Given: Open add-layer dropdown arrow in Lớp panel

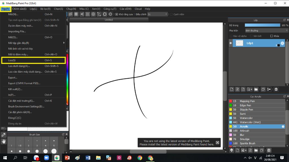Looking at the screenshot, I should tap(251, 89).
